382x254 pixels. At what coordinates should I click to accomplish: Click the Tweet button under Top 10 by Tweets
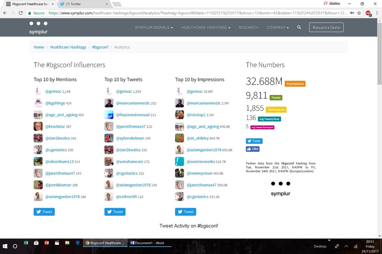[115, 212]
